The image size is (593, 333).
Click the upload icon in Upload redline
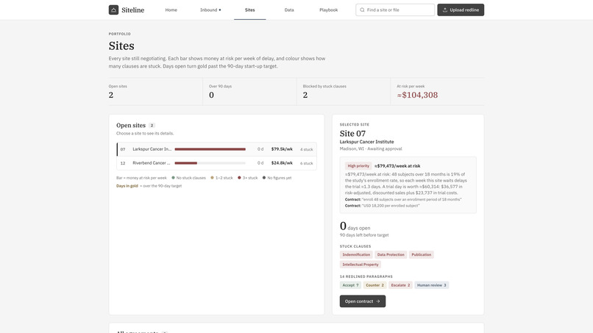coord(445,10)
